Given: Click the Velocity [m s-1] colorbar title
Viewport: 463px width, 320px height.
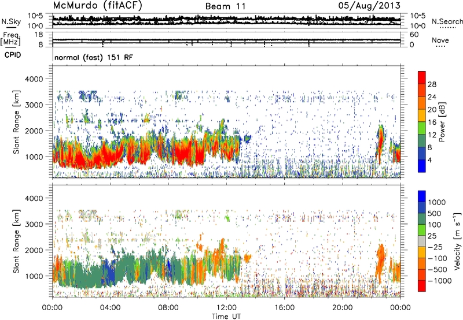Looking at the screenshot, I should click(457, 241).
